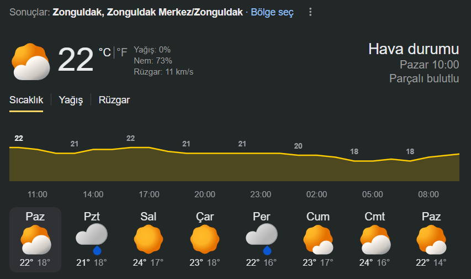
Task: Select the sunny Çar forecast icon
Action: pyautogui.click(x=205, y=239)
